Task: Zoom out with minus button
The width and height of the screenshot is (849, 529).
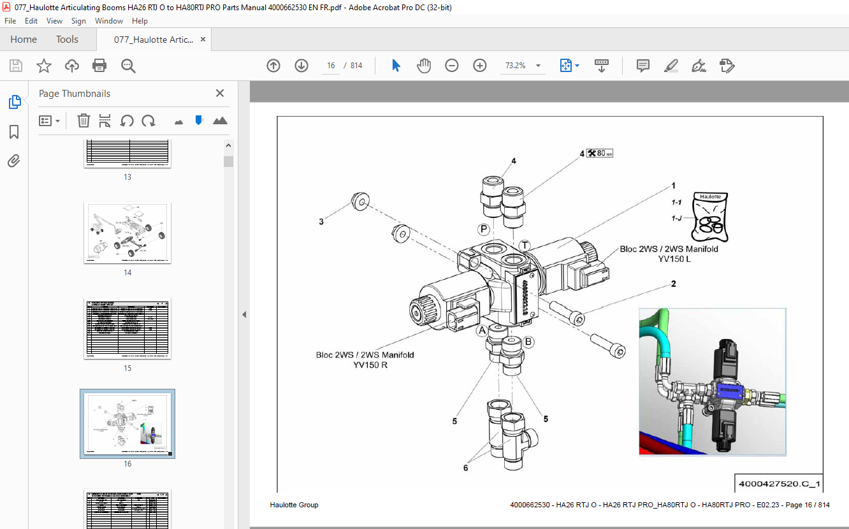Action: [x=452, y=66]
